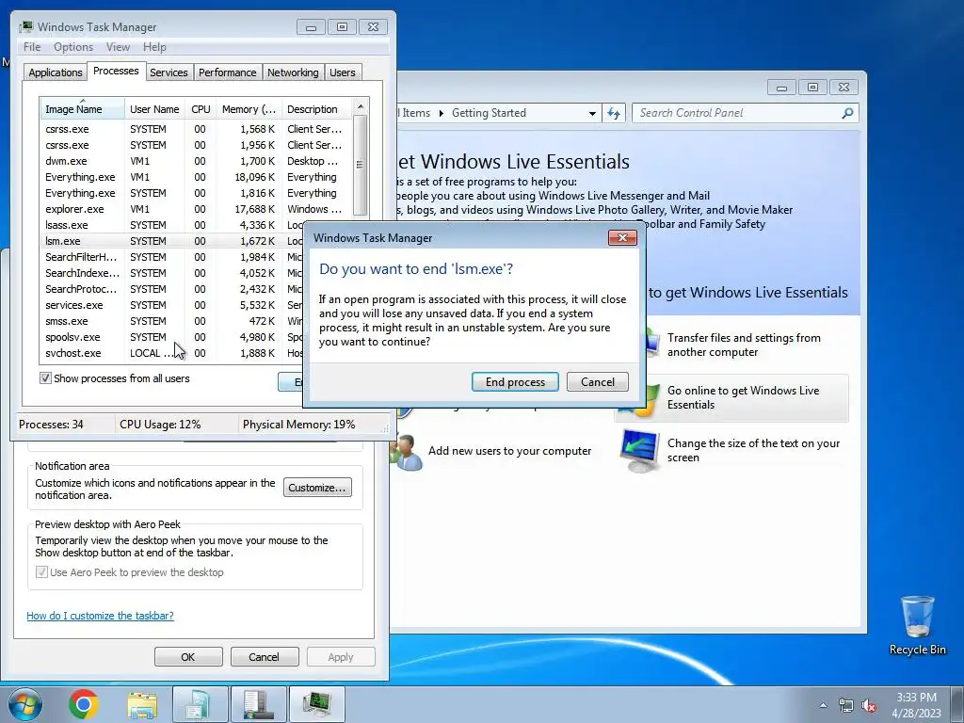Select smss.exe process row
Viewport: 964px width, 723px height.
coord(172,321)
